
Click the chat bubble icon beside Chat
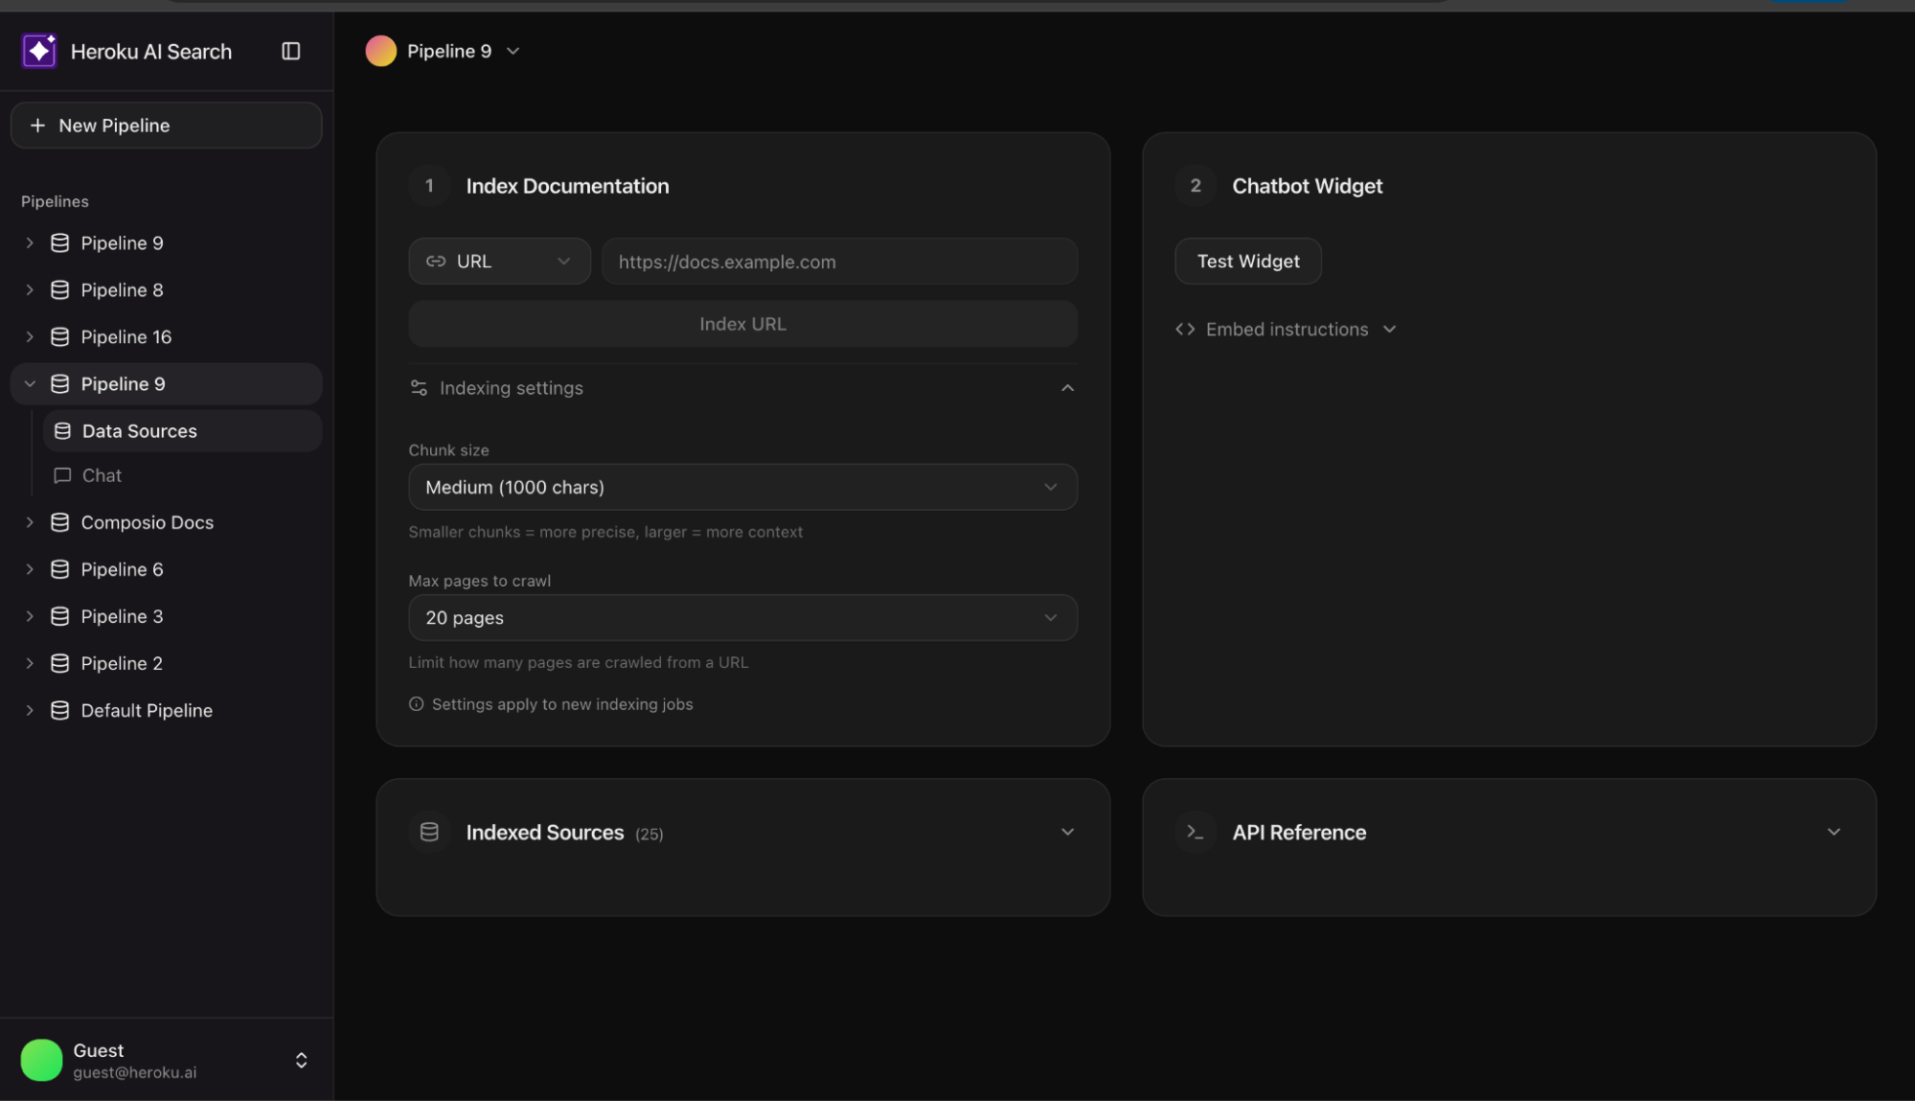pos(62,474)
